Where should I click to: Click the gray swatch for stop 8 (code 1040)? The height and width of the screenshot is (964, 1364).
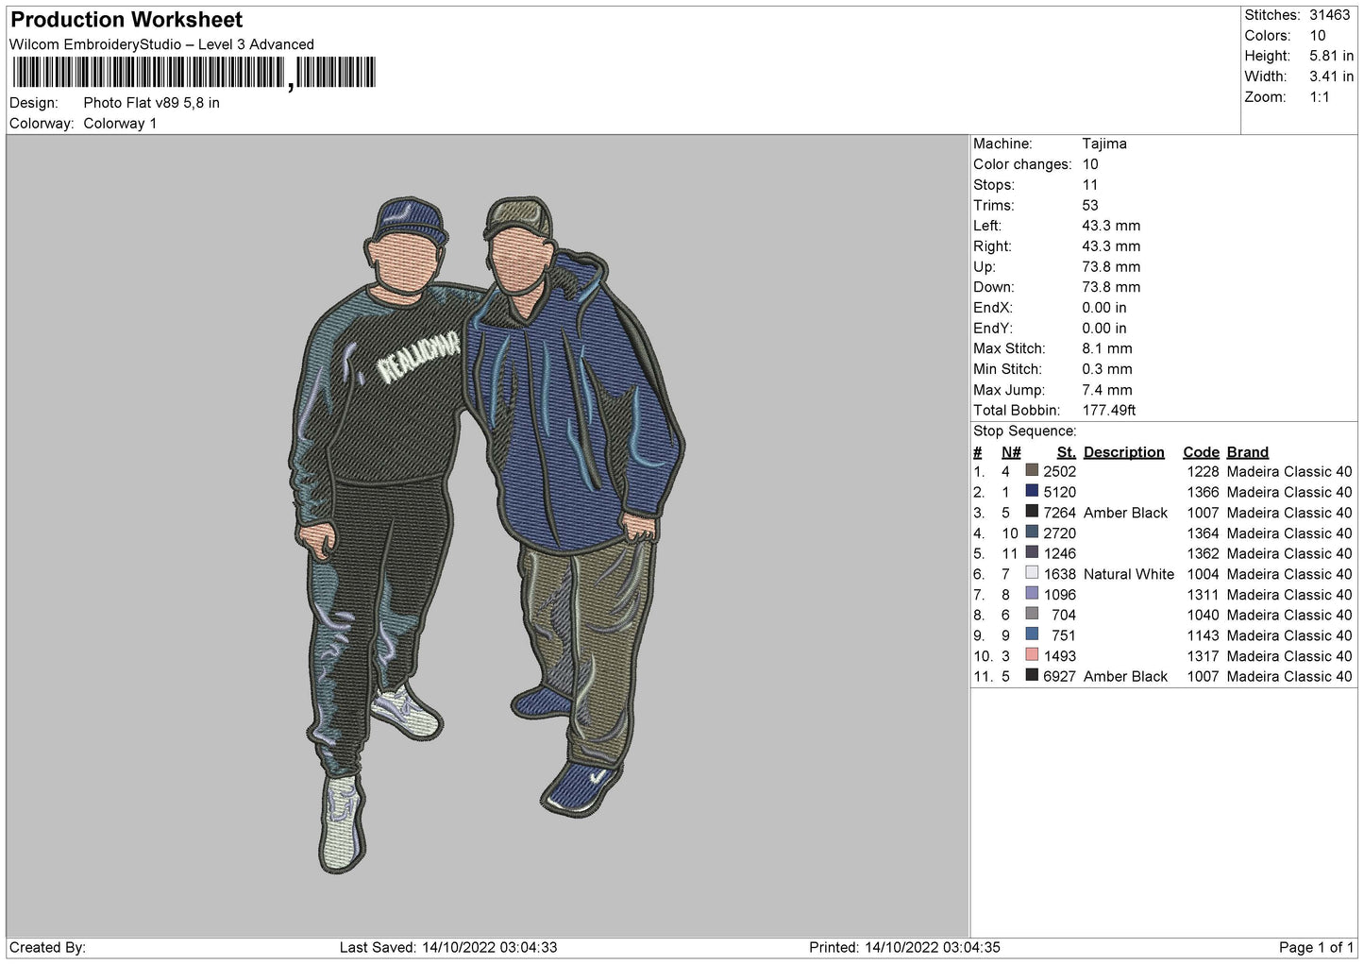[1032, 615]
